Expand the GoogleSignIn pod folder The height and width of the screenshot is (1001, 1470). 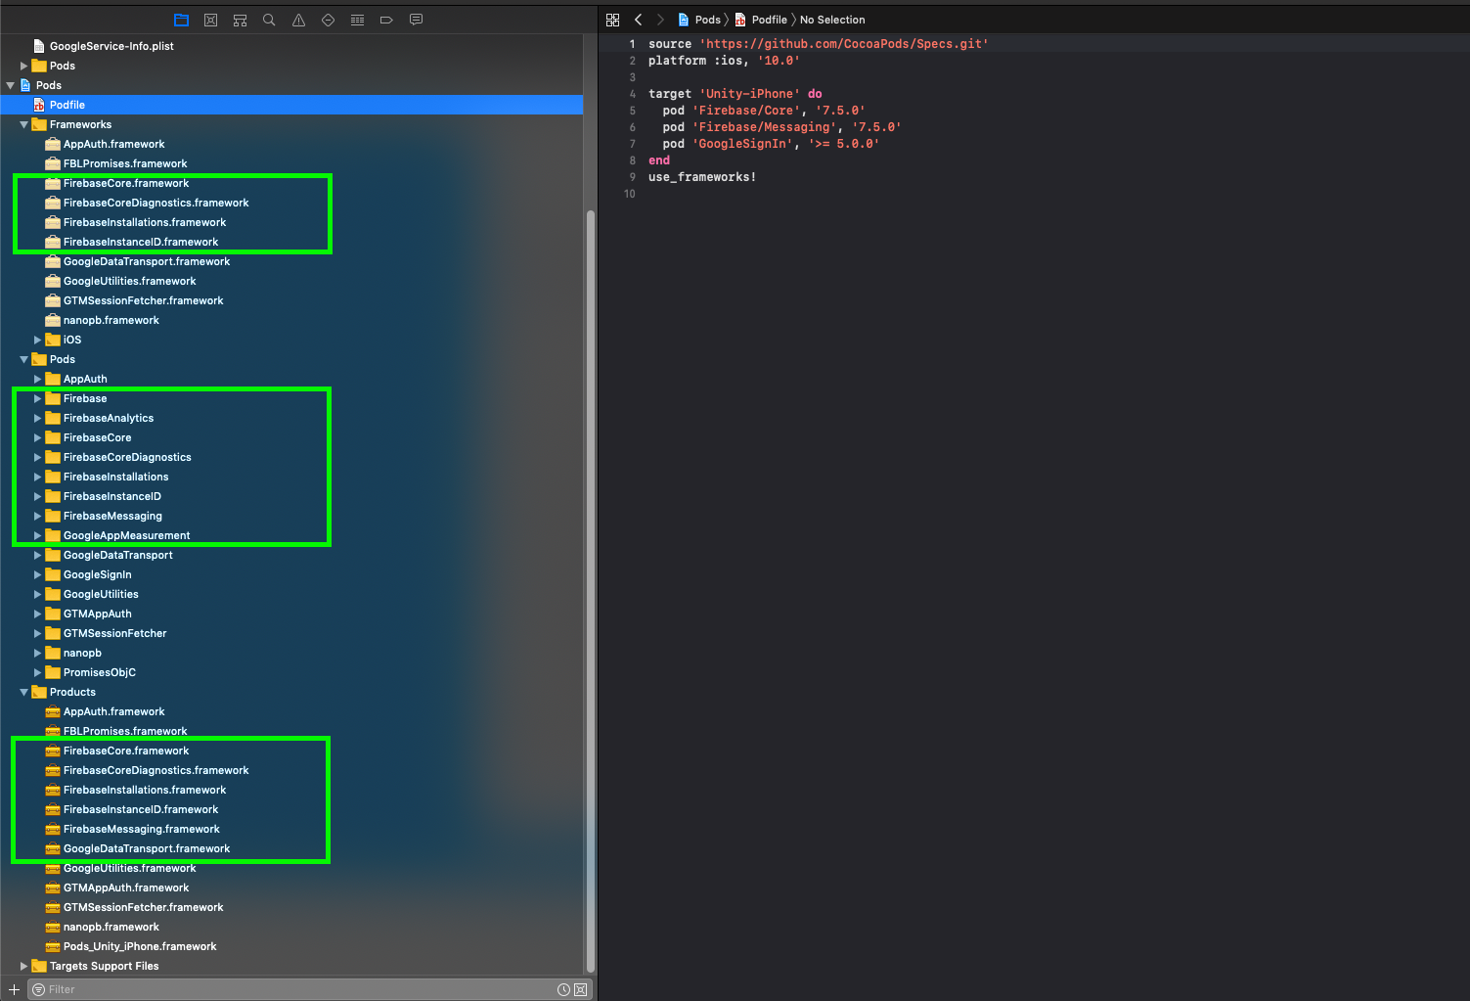tap(37, 574)
